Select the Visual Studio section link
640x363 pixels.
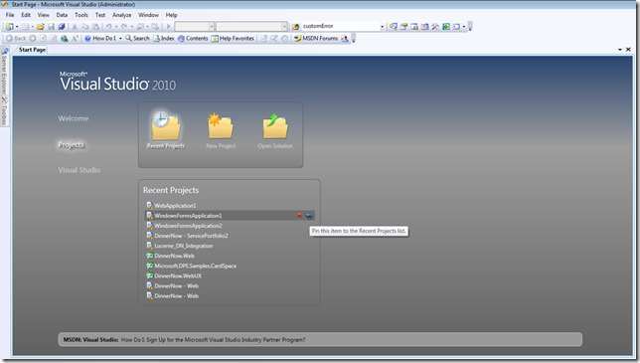pos(79,170)
